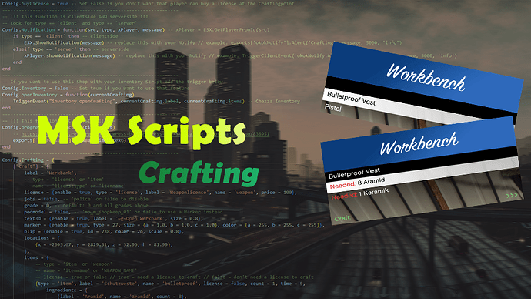Select Bulletproof Vest in the lower Workbench menu
The height and width of the screenshot is (299, 531).
[354, 173]
